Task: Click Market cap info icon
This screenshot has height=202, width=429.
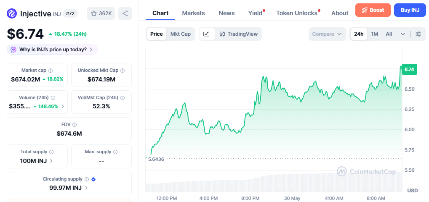Action: point(51,71)
